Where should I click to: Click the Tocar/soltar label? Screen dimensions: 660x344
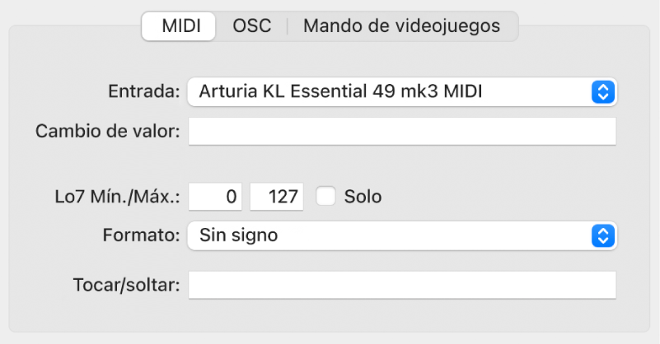click(x=126, y=285)
